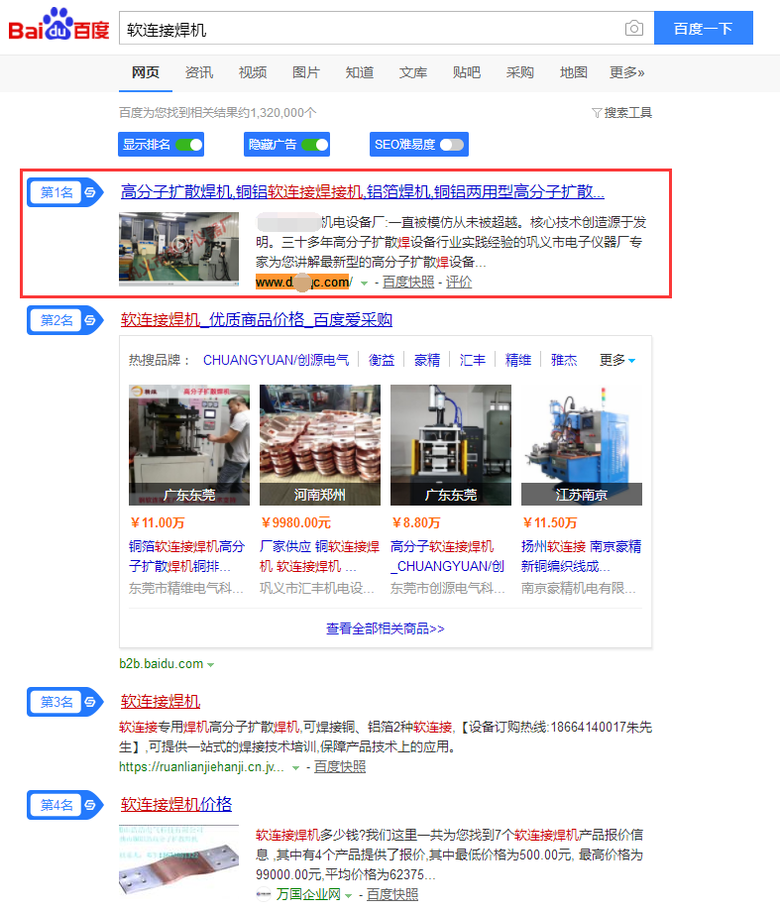Open 百度快照 of third result

[340, 767]
